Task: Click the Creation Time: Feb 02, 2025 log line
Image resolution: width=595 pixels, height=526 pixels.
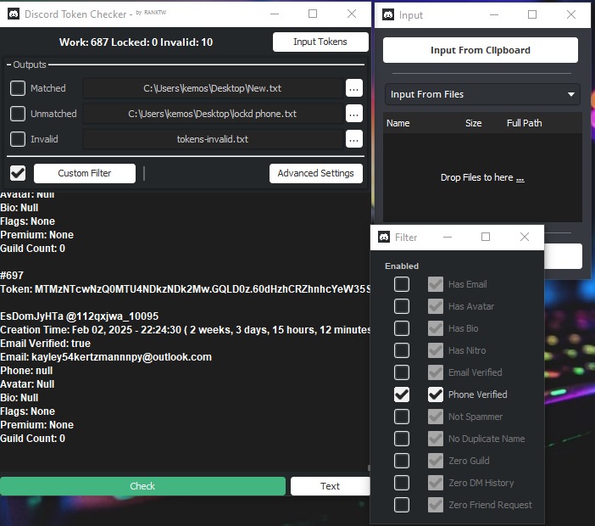Action: (185, 330)
